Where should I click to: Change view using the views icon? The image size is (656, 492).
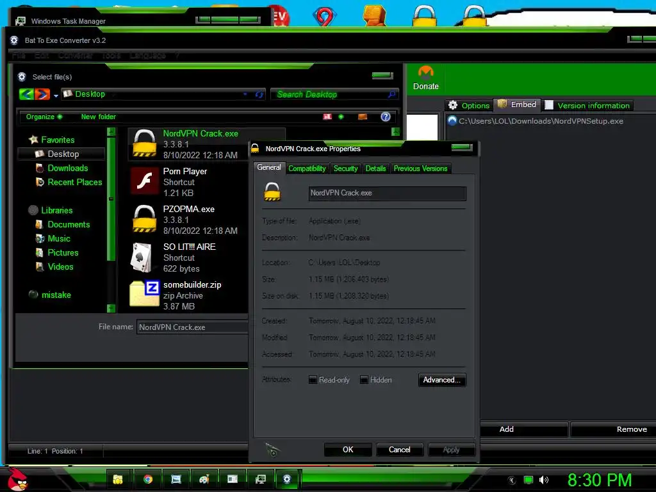327,117
